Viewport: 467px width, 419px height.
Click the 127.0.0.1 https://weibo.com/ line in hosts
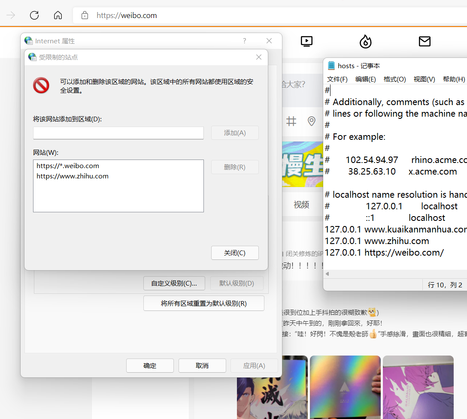tap(384, 253)
